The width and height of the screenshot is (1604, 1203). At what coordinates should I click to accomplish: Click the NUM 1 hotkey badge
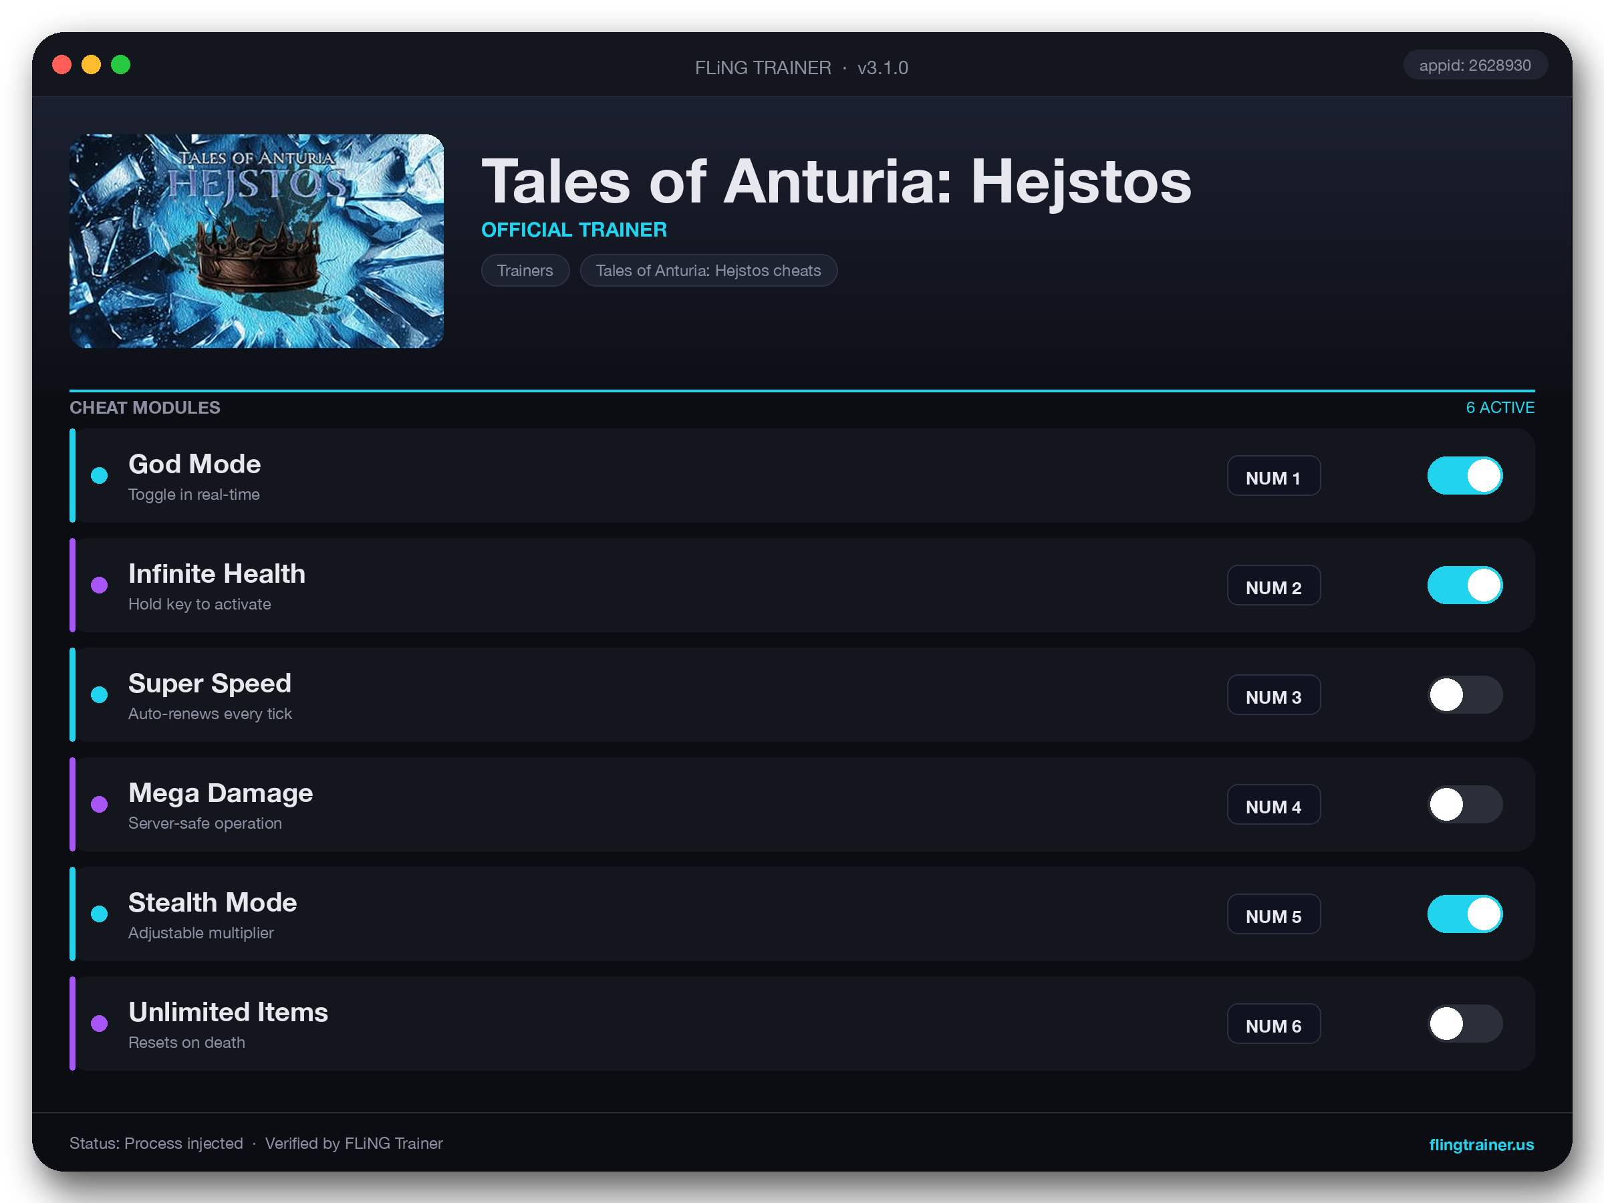1273,476
